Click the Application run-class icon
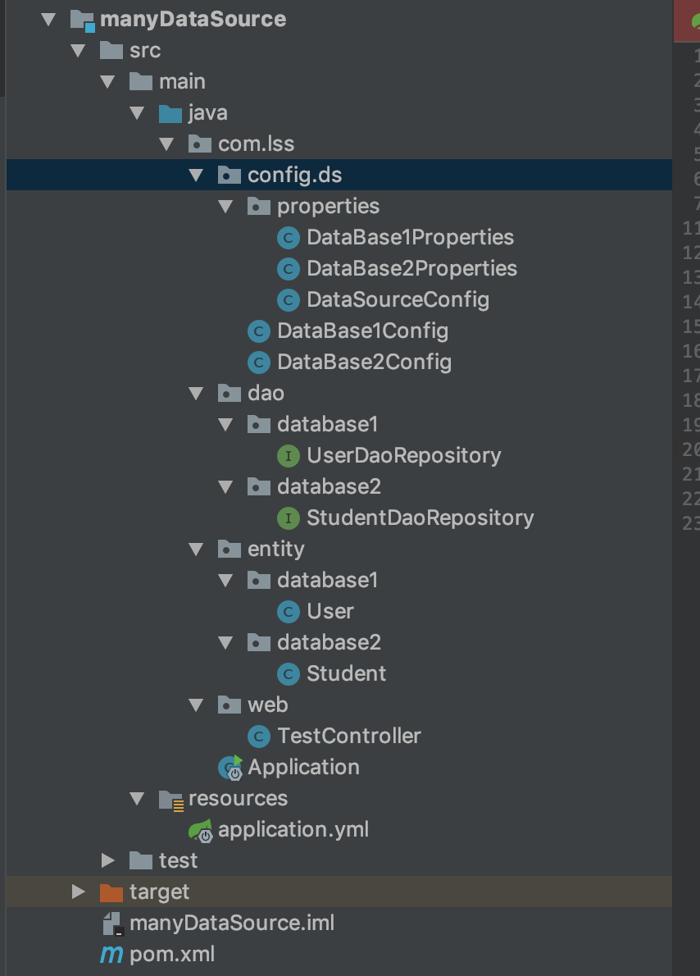 [x=230, y=768]
